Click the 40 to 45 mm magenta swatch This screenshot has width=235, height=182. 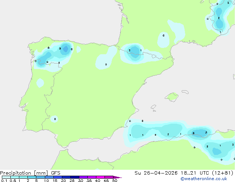[100, 177]
